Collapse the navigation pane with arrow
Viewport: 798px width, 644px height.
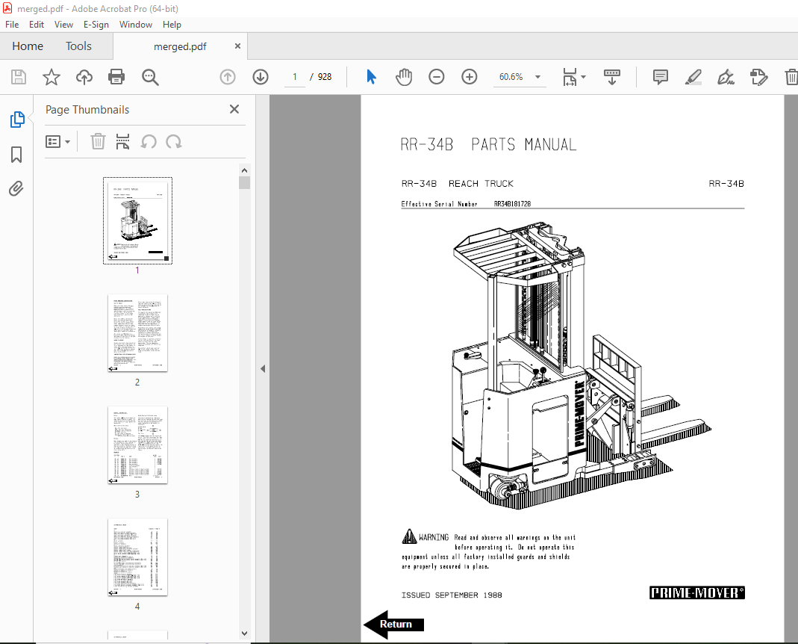[262, 369]
